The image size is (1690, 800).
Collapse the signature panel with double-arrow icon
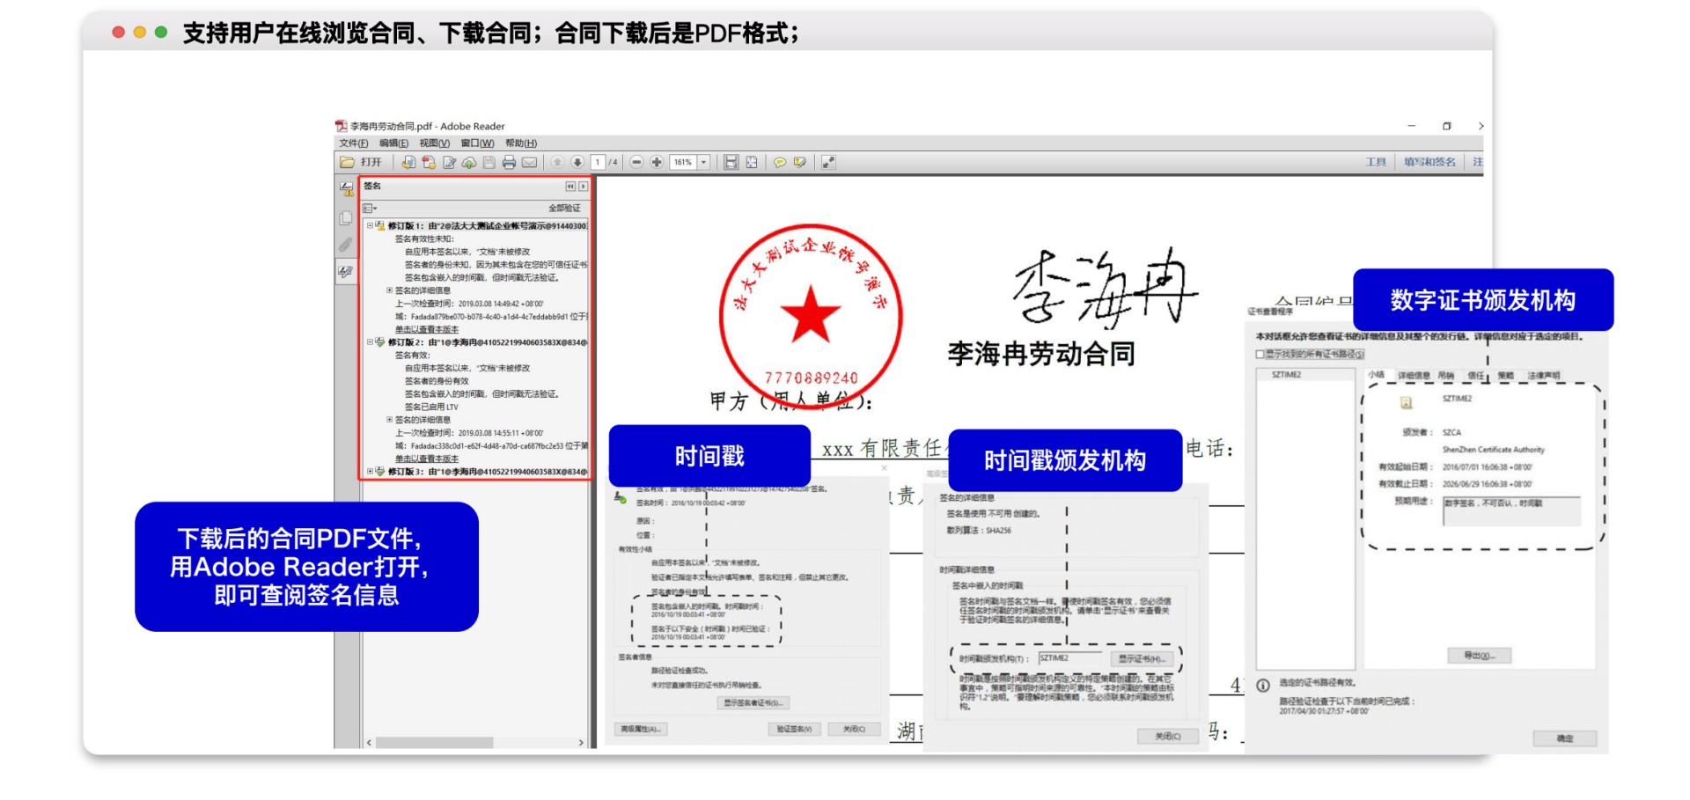tap(570, 187)
